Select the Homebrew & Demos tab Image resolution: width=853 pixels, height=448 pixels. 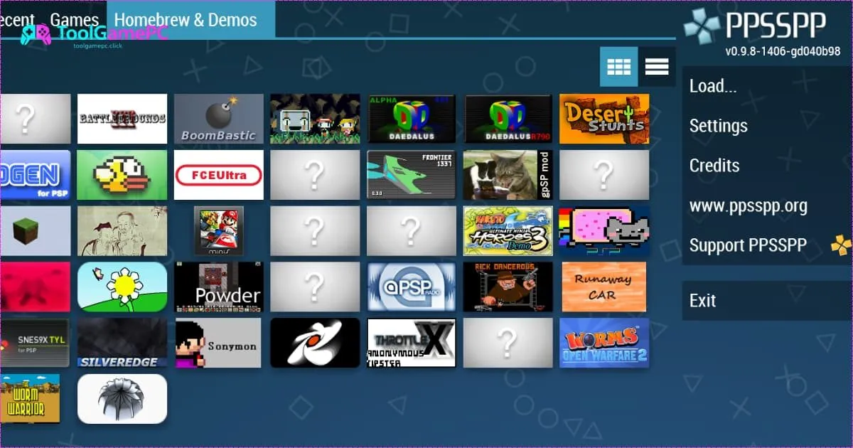click(x=186, y=19)
